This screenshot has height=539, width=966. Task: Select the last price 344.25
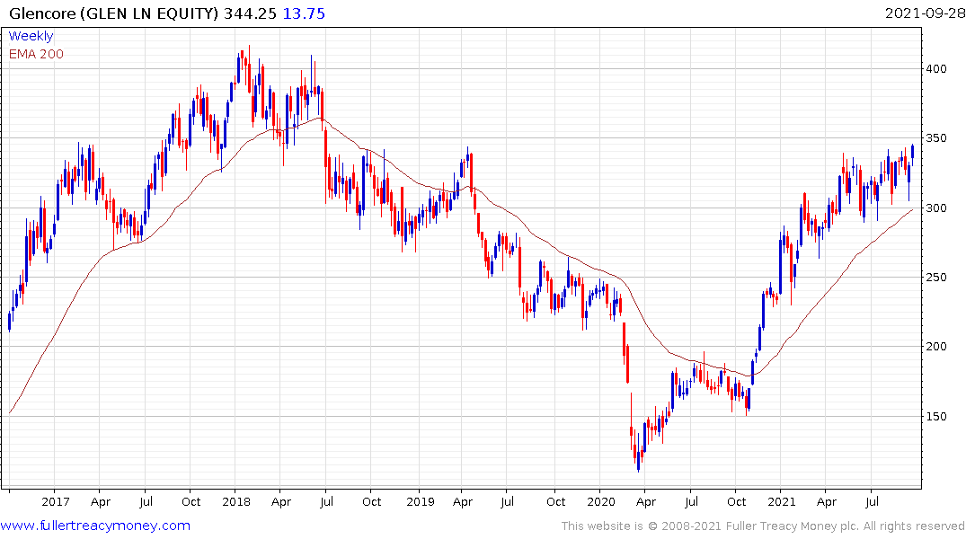(x=250, y=13)
